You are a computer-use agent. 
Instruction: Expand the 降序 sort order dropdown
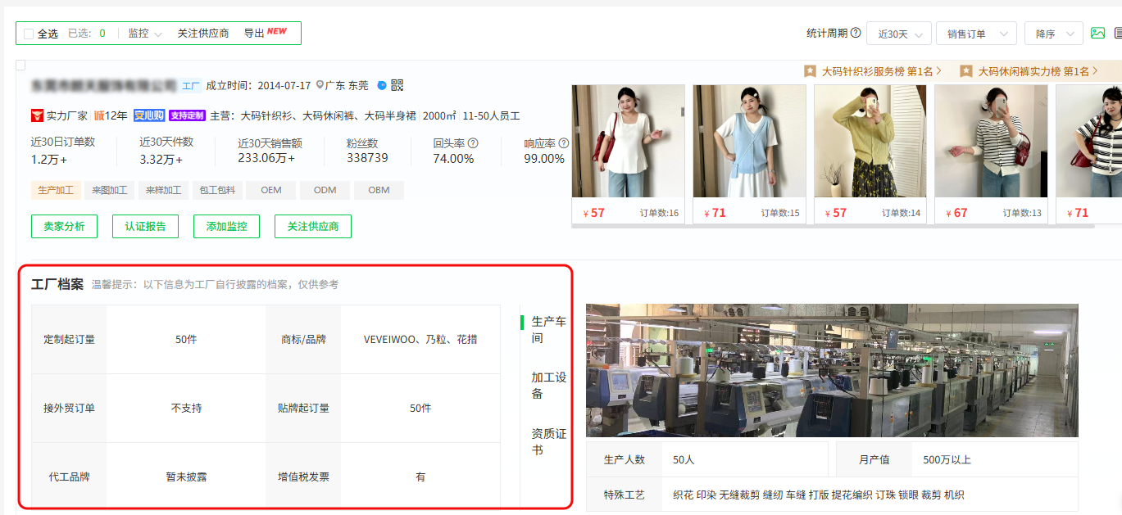[x=1053, y=34]
